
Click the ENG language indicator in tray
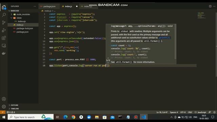195,117
